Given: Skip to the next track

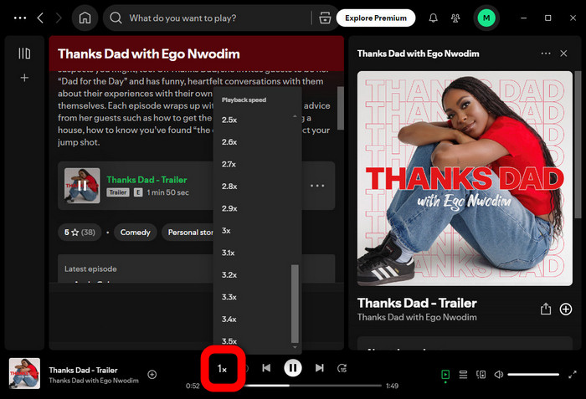Looking at the screenshot, I should [319, 367].
